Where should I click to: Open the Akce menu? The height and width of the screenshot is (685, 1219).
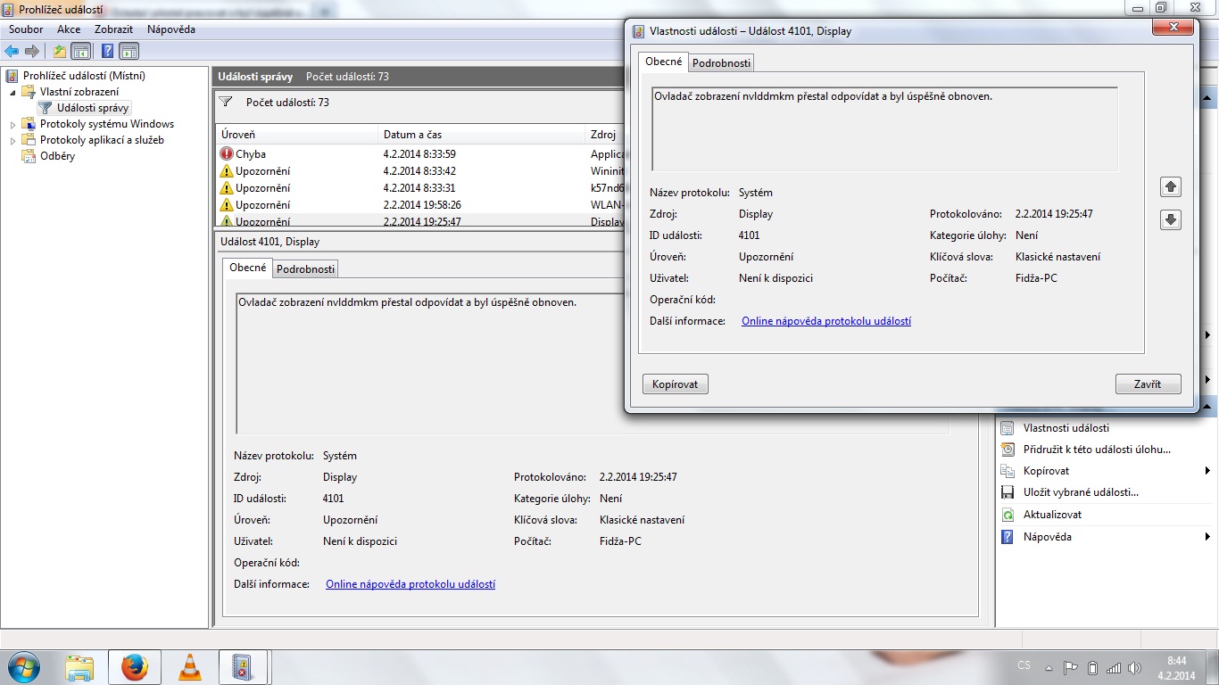[x=69, y=29]
